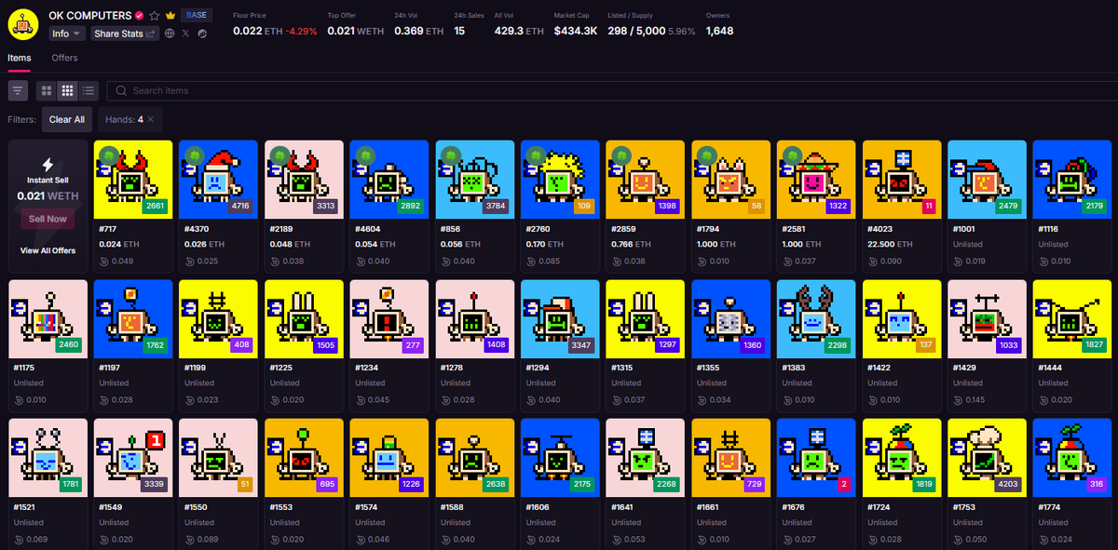The width and height of the screenshot is (1118, 550).
Task: Open the filters panel icon
Action: tap(18, 90)
